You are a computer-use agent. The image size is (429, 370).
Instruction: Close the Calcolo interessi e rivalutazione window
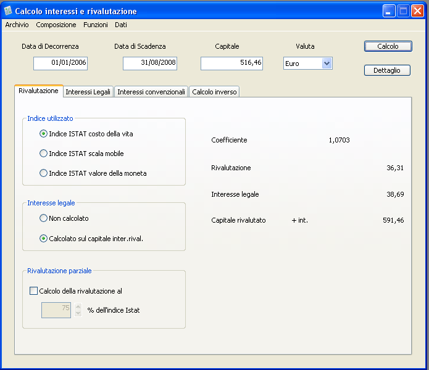[x=417, y=11]
